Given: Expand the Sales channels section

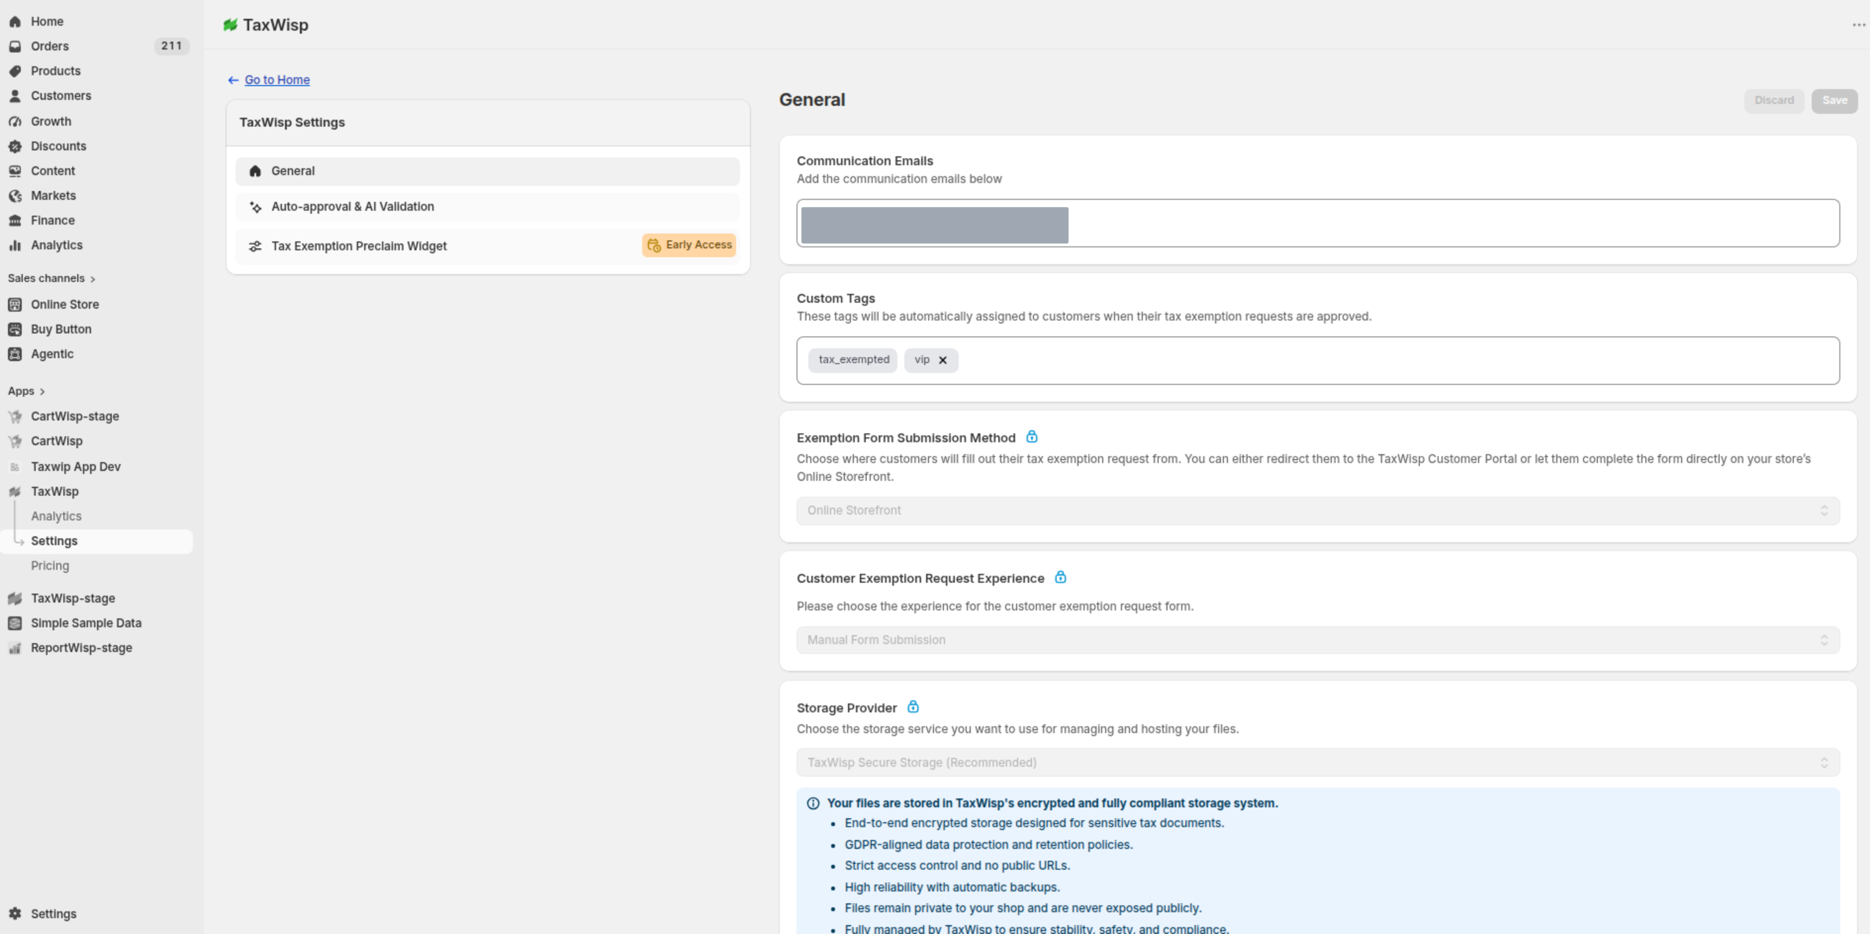Looking at the screenshot, I should click(x=51, y=279).
